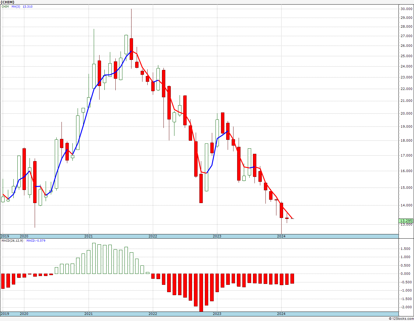Click the 13.000 price axis label

(407, 225)
